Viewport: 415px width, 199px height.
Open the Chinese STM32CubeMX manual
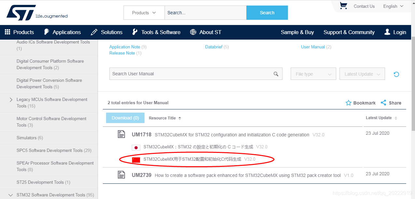[x=192, y=159]
